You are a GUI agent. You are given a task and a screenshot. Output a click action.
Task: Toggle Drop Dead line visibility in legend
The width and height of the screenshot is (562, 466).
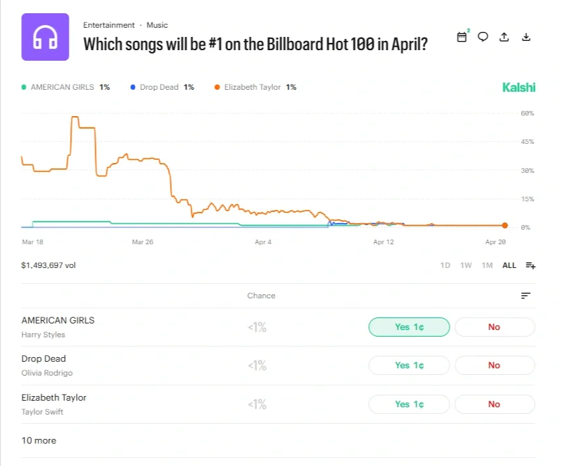(x=159, y=86)
